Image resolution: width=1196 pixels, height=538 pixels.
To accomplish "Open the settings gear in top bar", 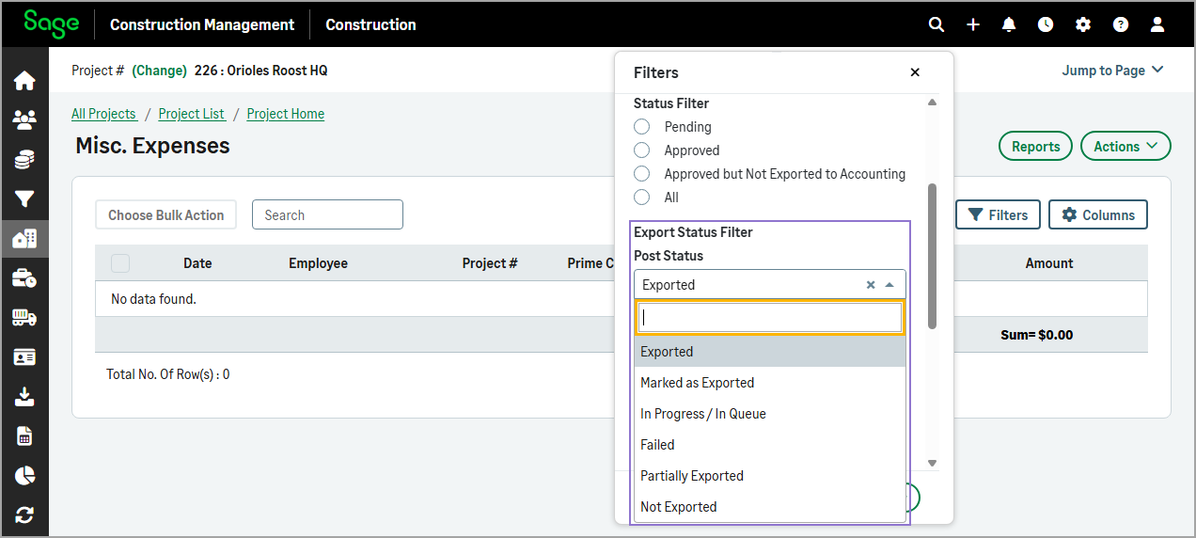I will [1083, 24].
